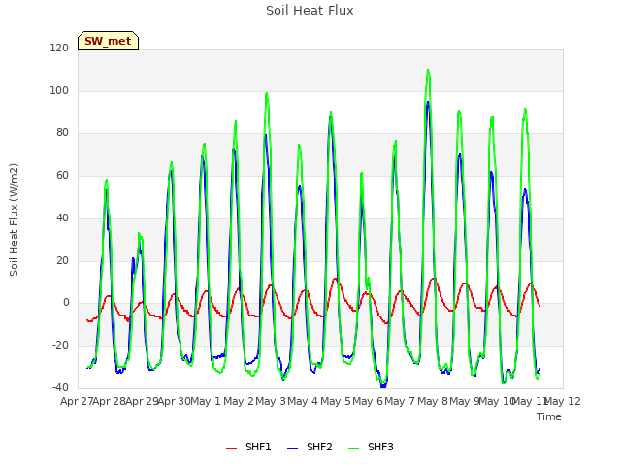621x466 pixels.
Task: Click the May 5 x-axis label
Action: (336, 401)
